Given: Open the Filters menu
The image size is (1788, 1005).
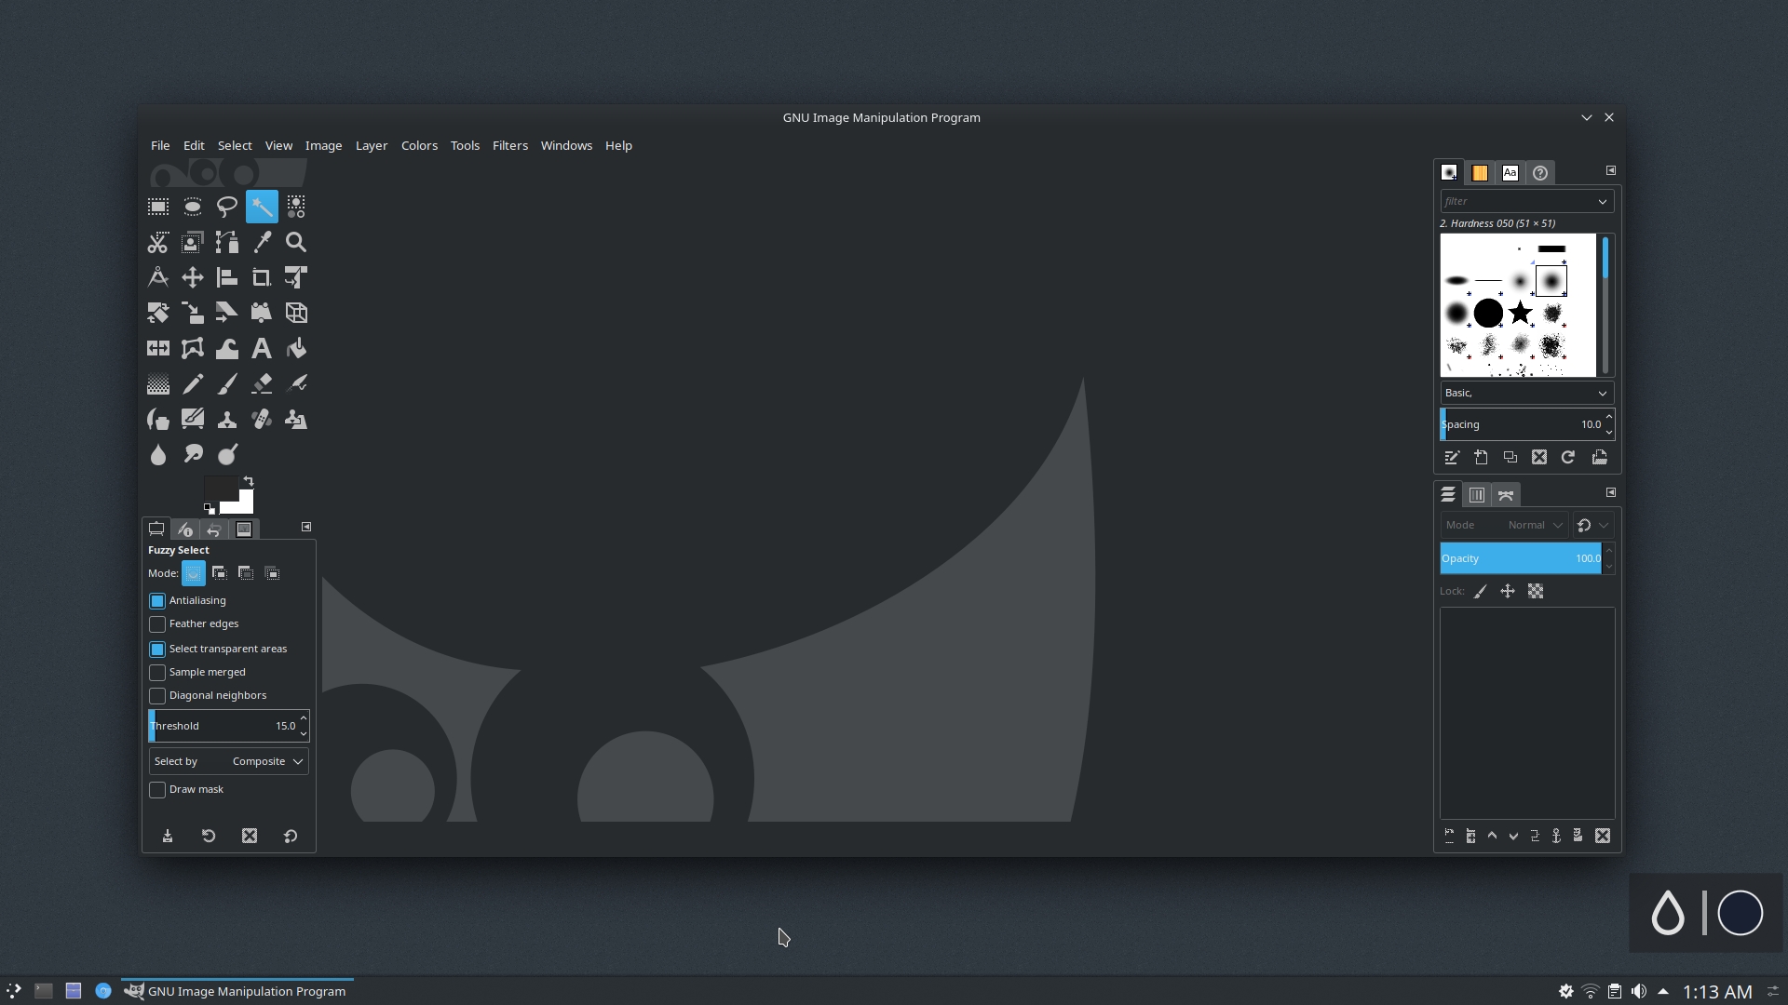Looking at the screenshot, I should tap(510, 145).
